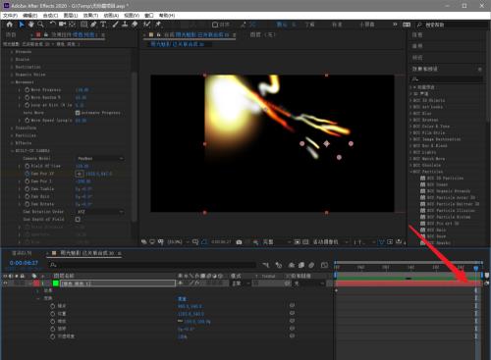
Task: Open the Composition menu
Action: (x=50, y=16)
